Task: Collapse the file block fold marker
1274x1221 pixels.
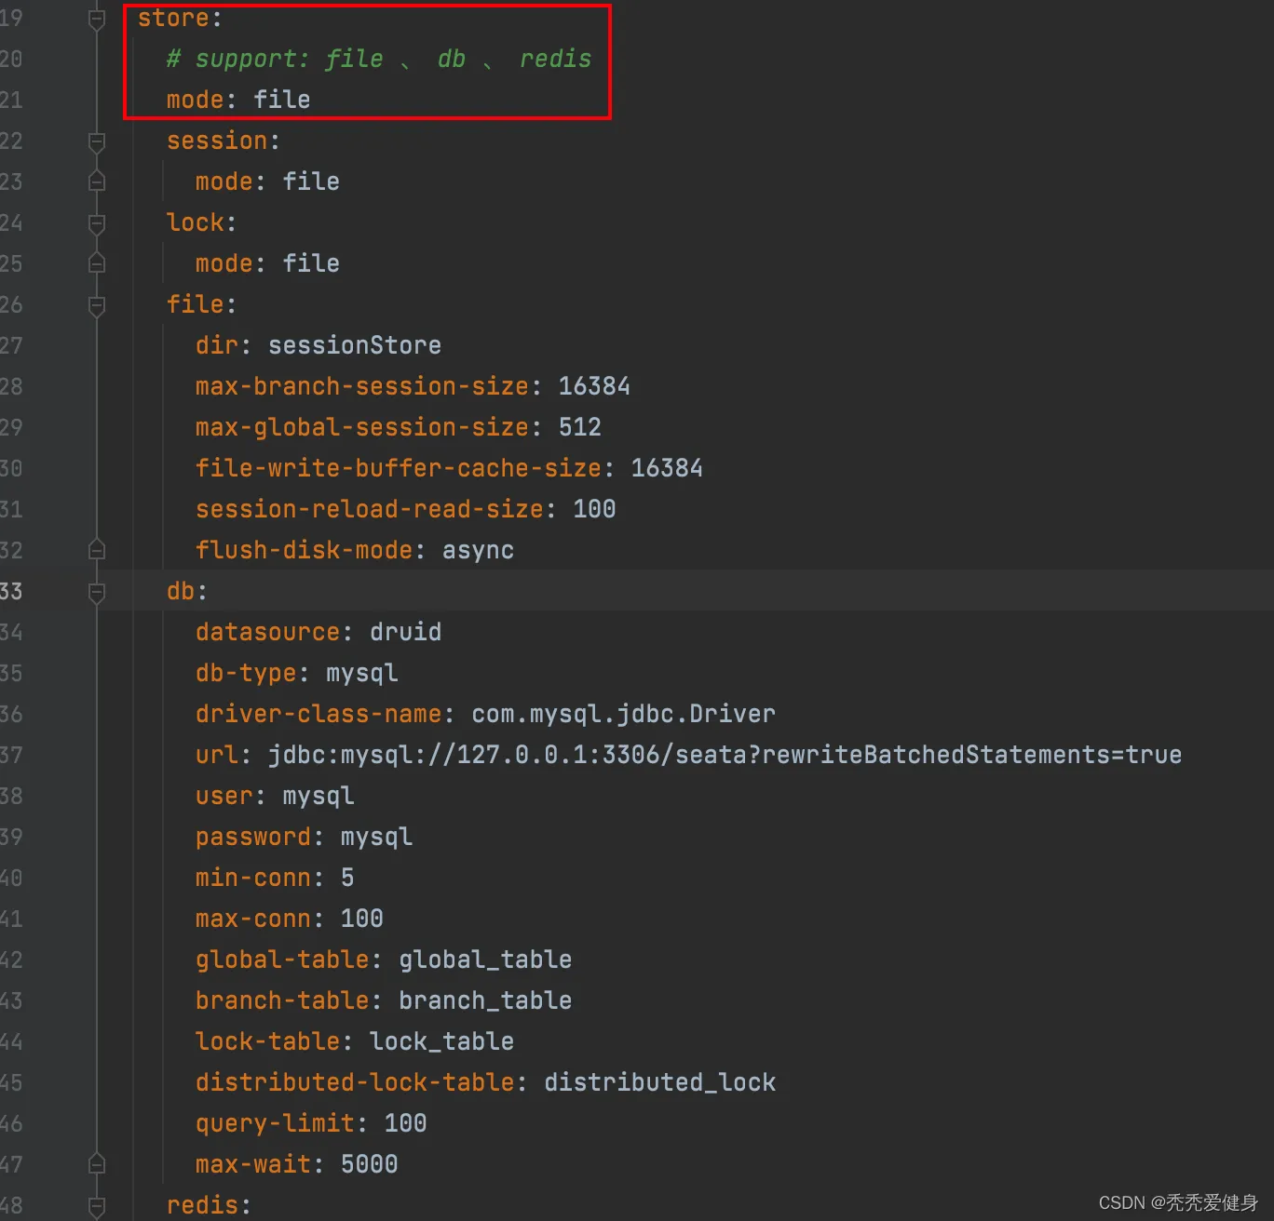Action: (x=97, y=305)
